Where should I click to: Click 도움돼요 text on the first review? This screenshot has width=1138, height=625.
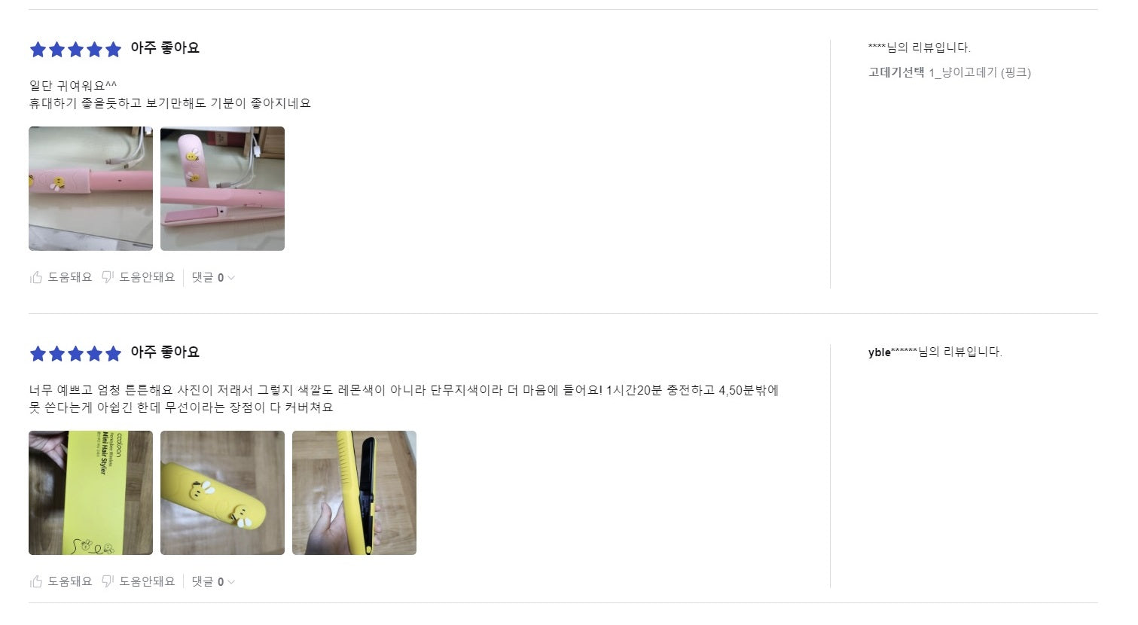[x=70, y=277]
